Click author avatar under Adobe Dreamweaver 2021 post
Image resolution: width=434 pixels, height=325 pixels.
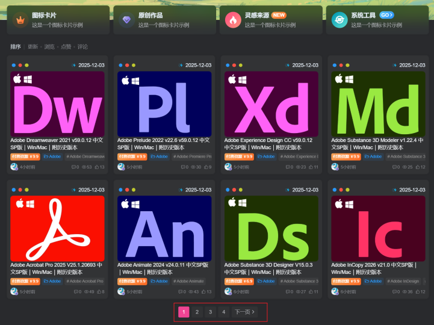(x=14, y=167)
